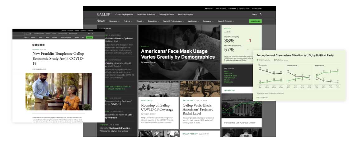Click GALLUP VAULT tag on racial label card
This screenshot has height=143, width=358.
pyautogui.click(x=189, y=100)
